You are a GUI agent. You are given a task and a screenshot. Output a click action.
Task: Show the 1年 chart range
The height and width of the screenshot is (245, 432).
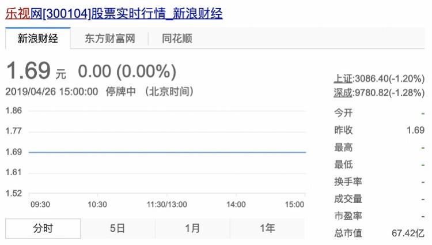coord(267,228)
